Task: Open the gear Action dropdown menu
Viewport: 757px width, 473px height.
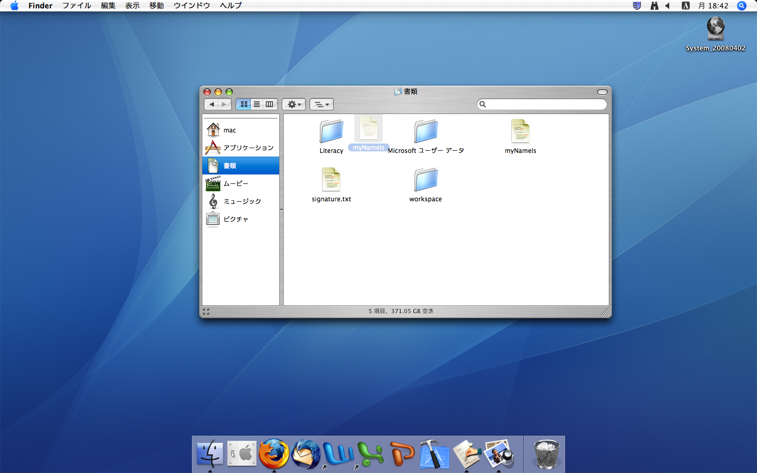Action: tap(294, 104)
